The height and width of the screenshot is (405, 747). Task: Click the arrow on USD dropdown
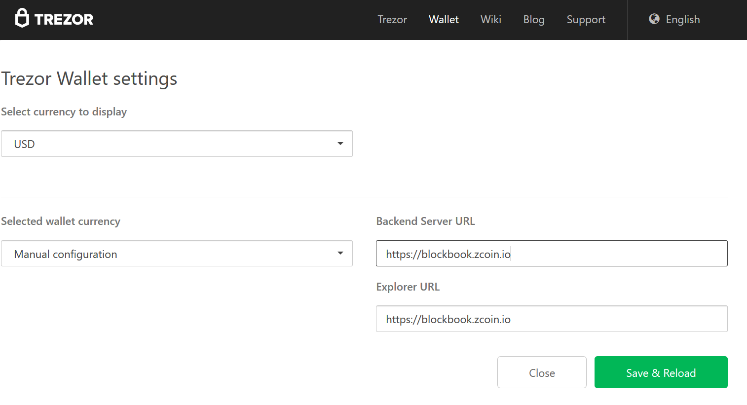(x=340, y=144)
